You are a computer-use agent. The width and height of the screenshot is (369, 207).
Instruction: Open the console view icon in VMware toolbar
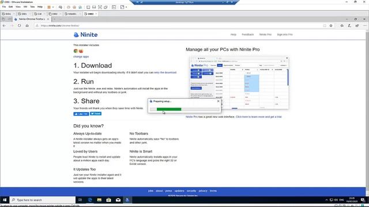coord(114,7)
